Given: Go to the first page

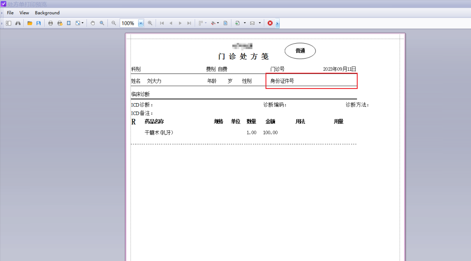Looking at the screenshot, I should point(162,23).
